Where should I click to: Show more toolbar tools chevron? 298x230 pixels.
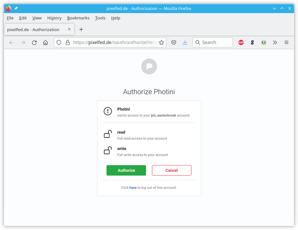pos(275,43)
